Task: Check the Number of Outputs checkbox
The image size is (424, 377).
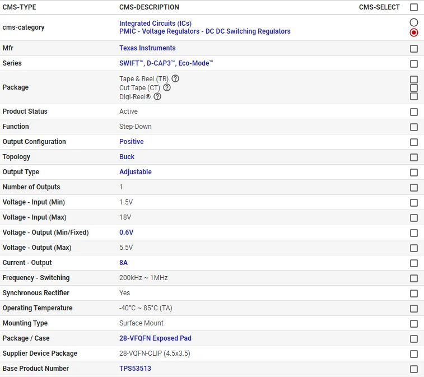Action: (x=414, y=188)
